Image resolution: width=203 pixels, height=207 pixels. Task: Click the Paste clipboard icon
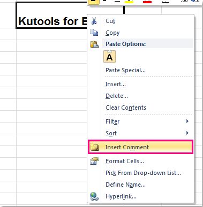coord(94,44)
